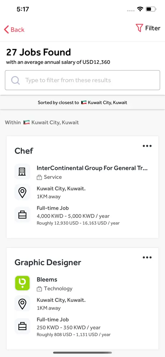Screen dimensions: 165x357
Task: Open the Graphic Designer card's three-dot menu
Action: click(x=147, y=257)
